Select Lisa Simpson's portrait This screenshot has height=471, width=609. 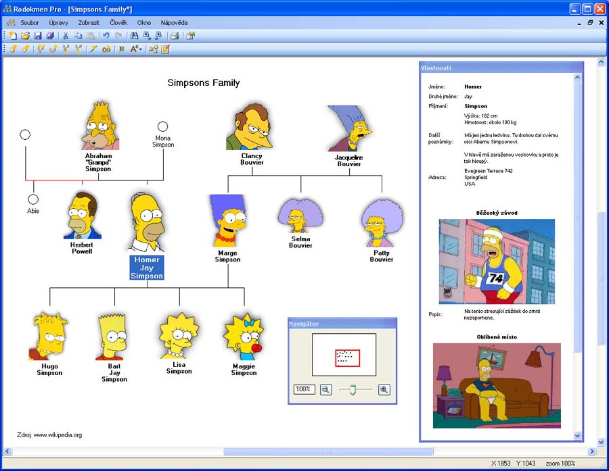tap(179, 336)
